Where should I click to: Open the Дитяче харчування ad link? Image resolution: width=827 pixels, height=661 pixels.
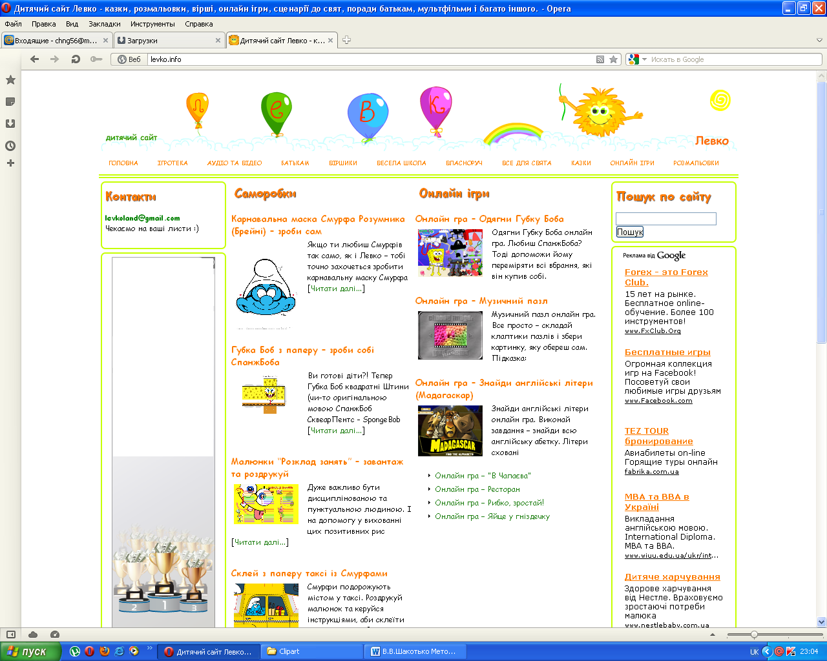(x=672, y=577)
